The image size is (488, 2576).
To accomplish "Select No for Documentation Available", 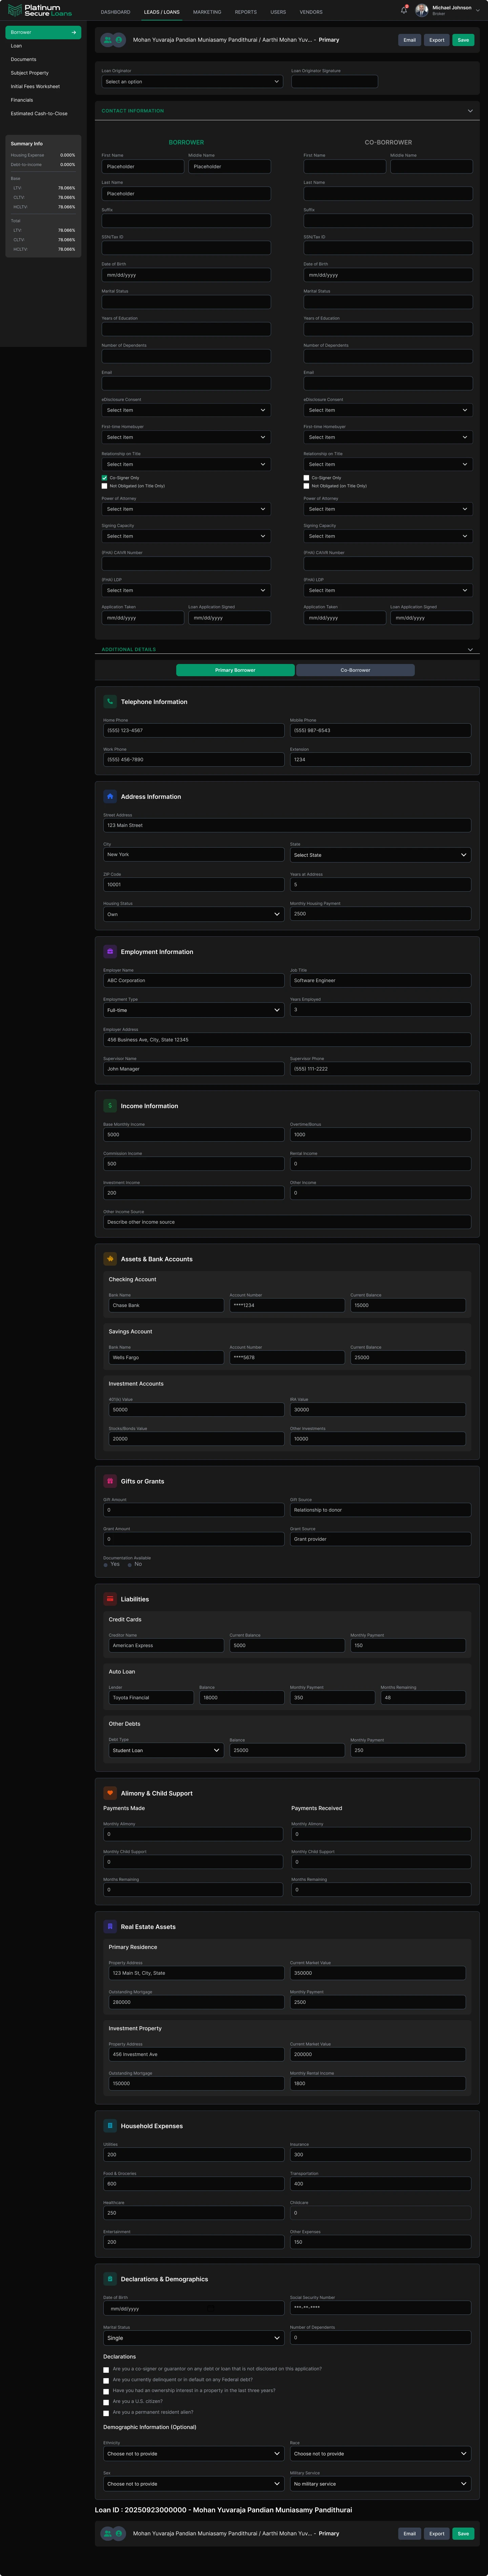I will 130,1565.
